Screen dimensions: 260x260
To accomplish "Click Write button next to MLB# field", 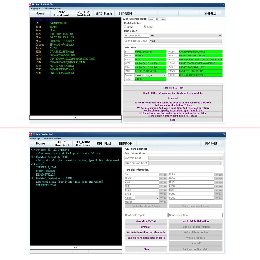I will point(218,174).
